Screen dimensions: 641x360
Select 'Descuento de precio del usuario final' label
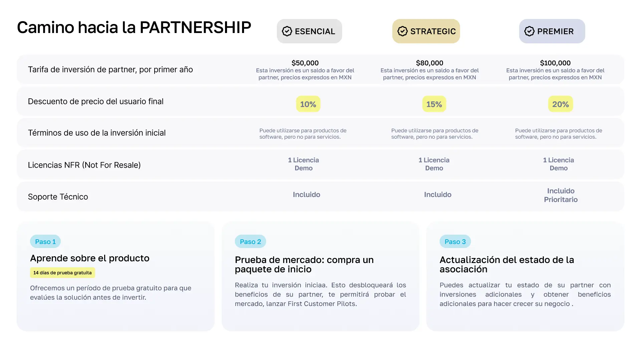point(95,101)
